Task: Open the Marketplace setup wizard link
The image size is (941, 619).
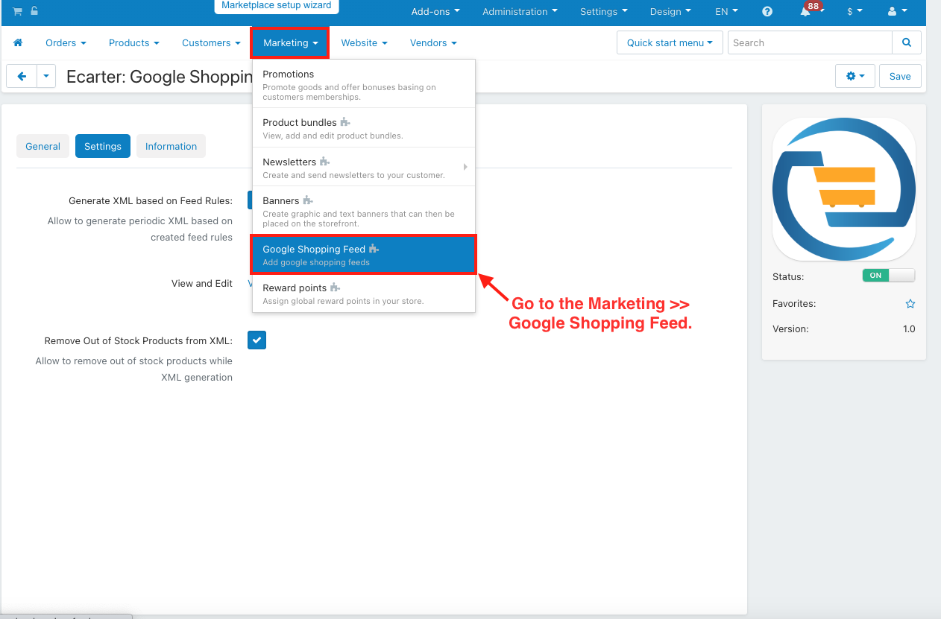Action: point(277,5)
